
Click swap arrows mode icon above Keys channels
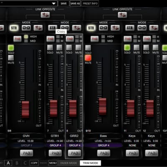coord(154,28)
